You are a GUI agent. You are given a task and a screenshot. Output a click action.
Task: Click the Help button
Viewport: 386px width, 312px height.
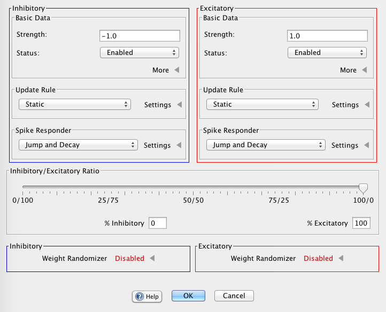[x=147, y=296]
